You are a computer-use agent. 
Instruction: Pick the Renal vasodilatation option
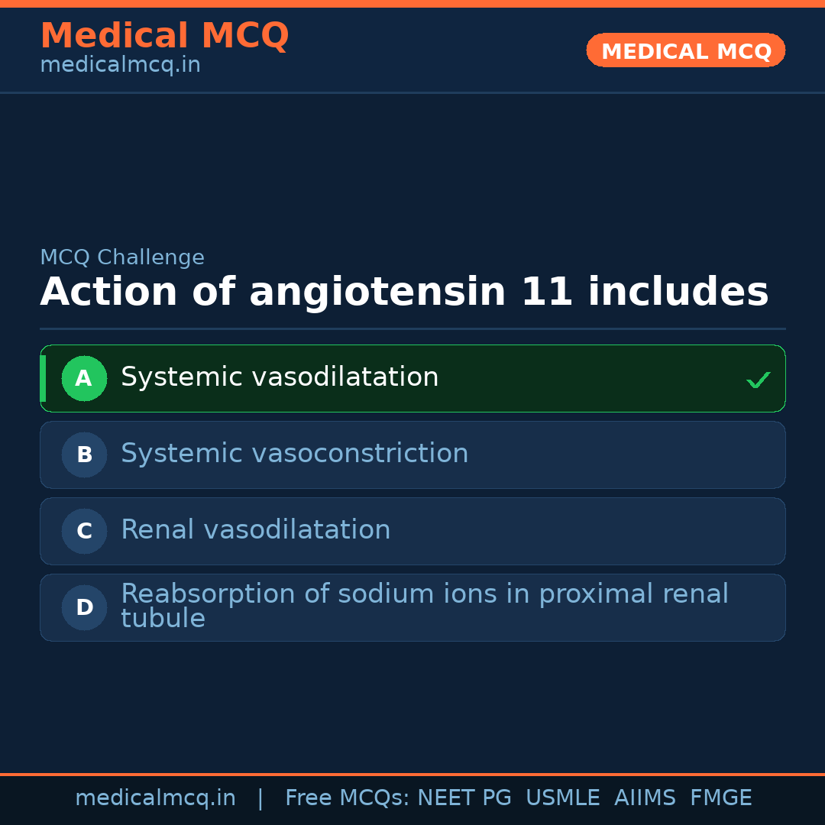click(255, 530)
